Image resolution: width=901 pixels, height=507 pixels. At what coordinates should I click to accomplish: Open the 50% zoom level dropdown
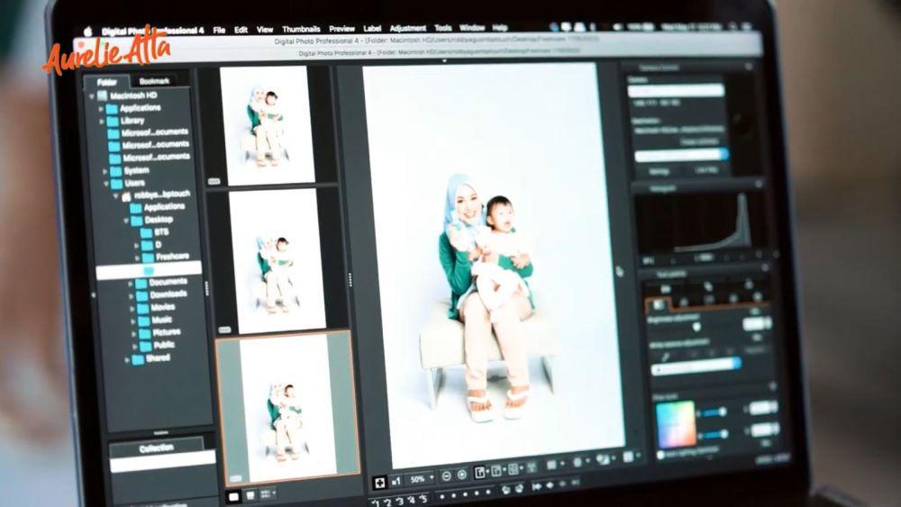(x=432, y=477)
